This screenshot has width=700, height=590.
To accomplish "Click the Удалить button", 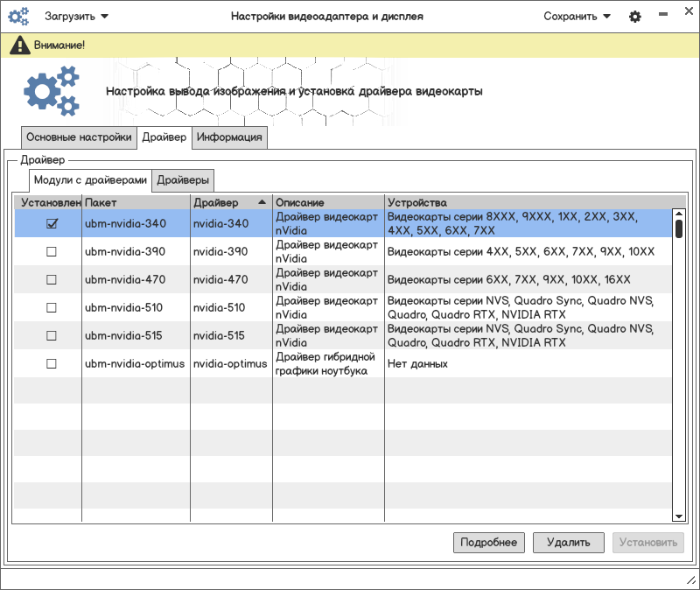I will (568, 543).
